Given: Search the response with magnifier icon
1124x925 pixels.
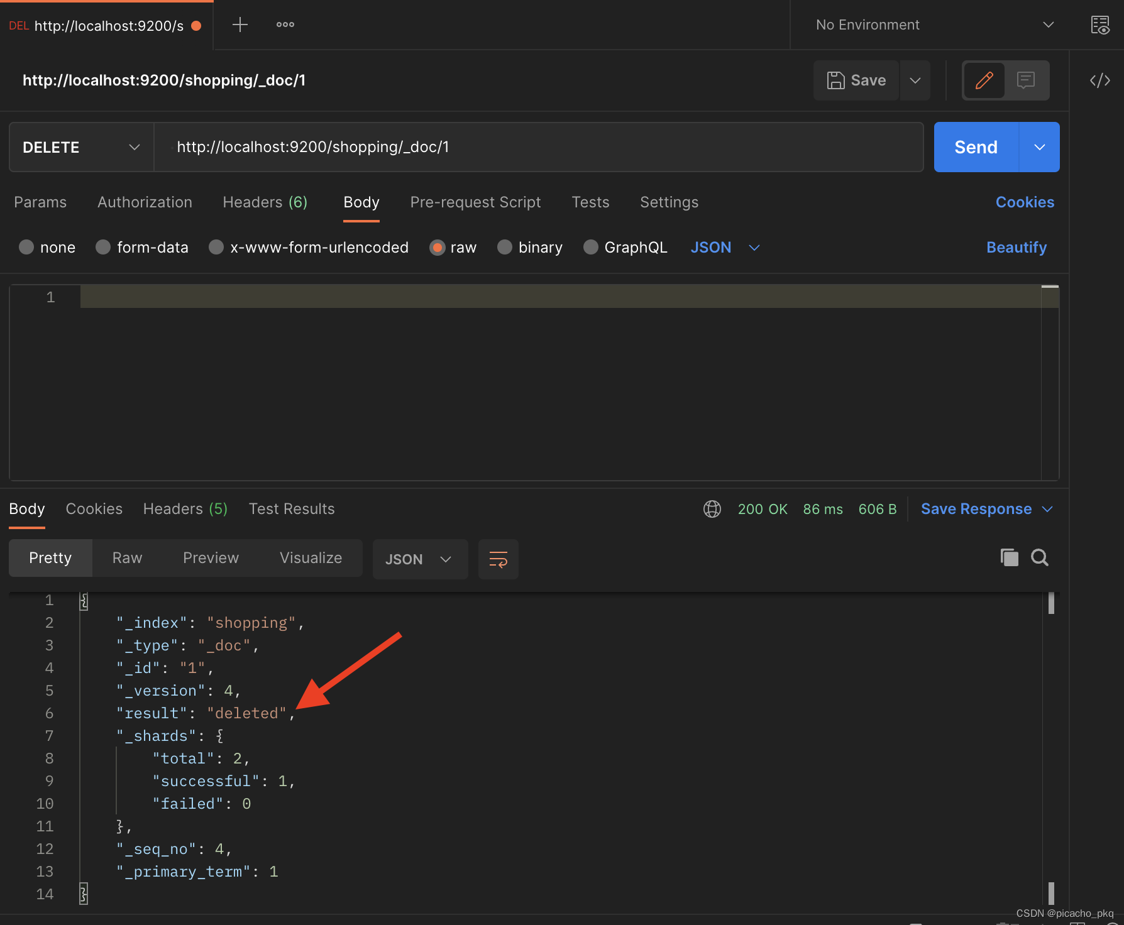Looking at the screenshot, I should [x=1040, y=557].
